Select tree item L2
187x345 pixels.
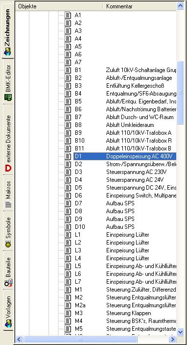[x=78, y=243]
